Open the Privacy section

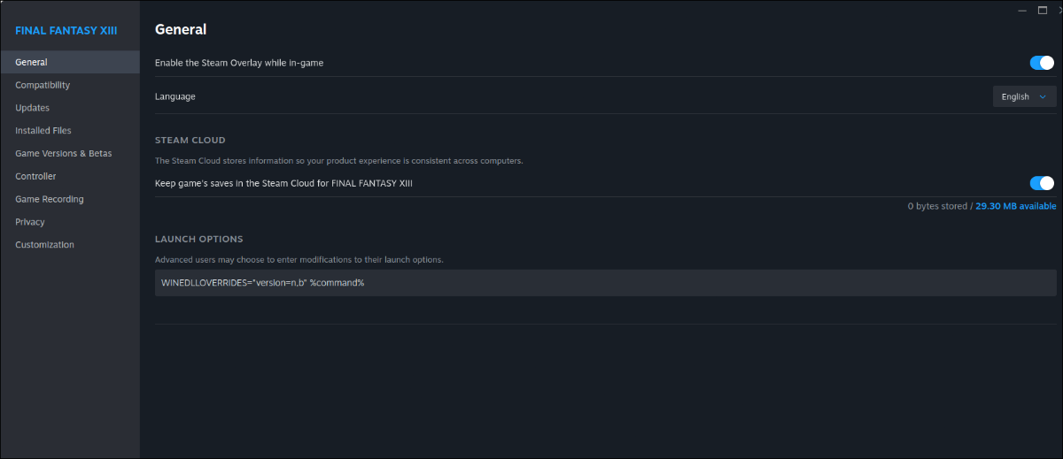coord(30,222)
